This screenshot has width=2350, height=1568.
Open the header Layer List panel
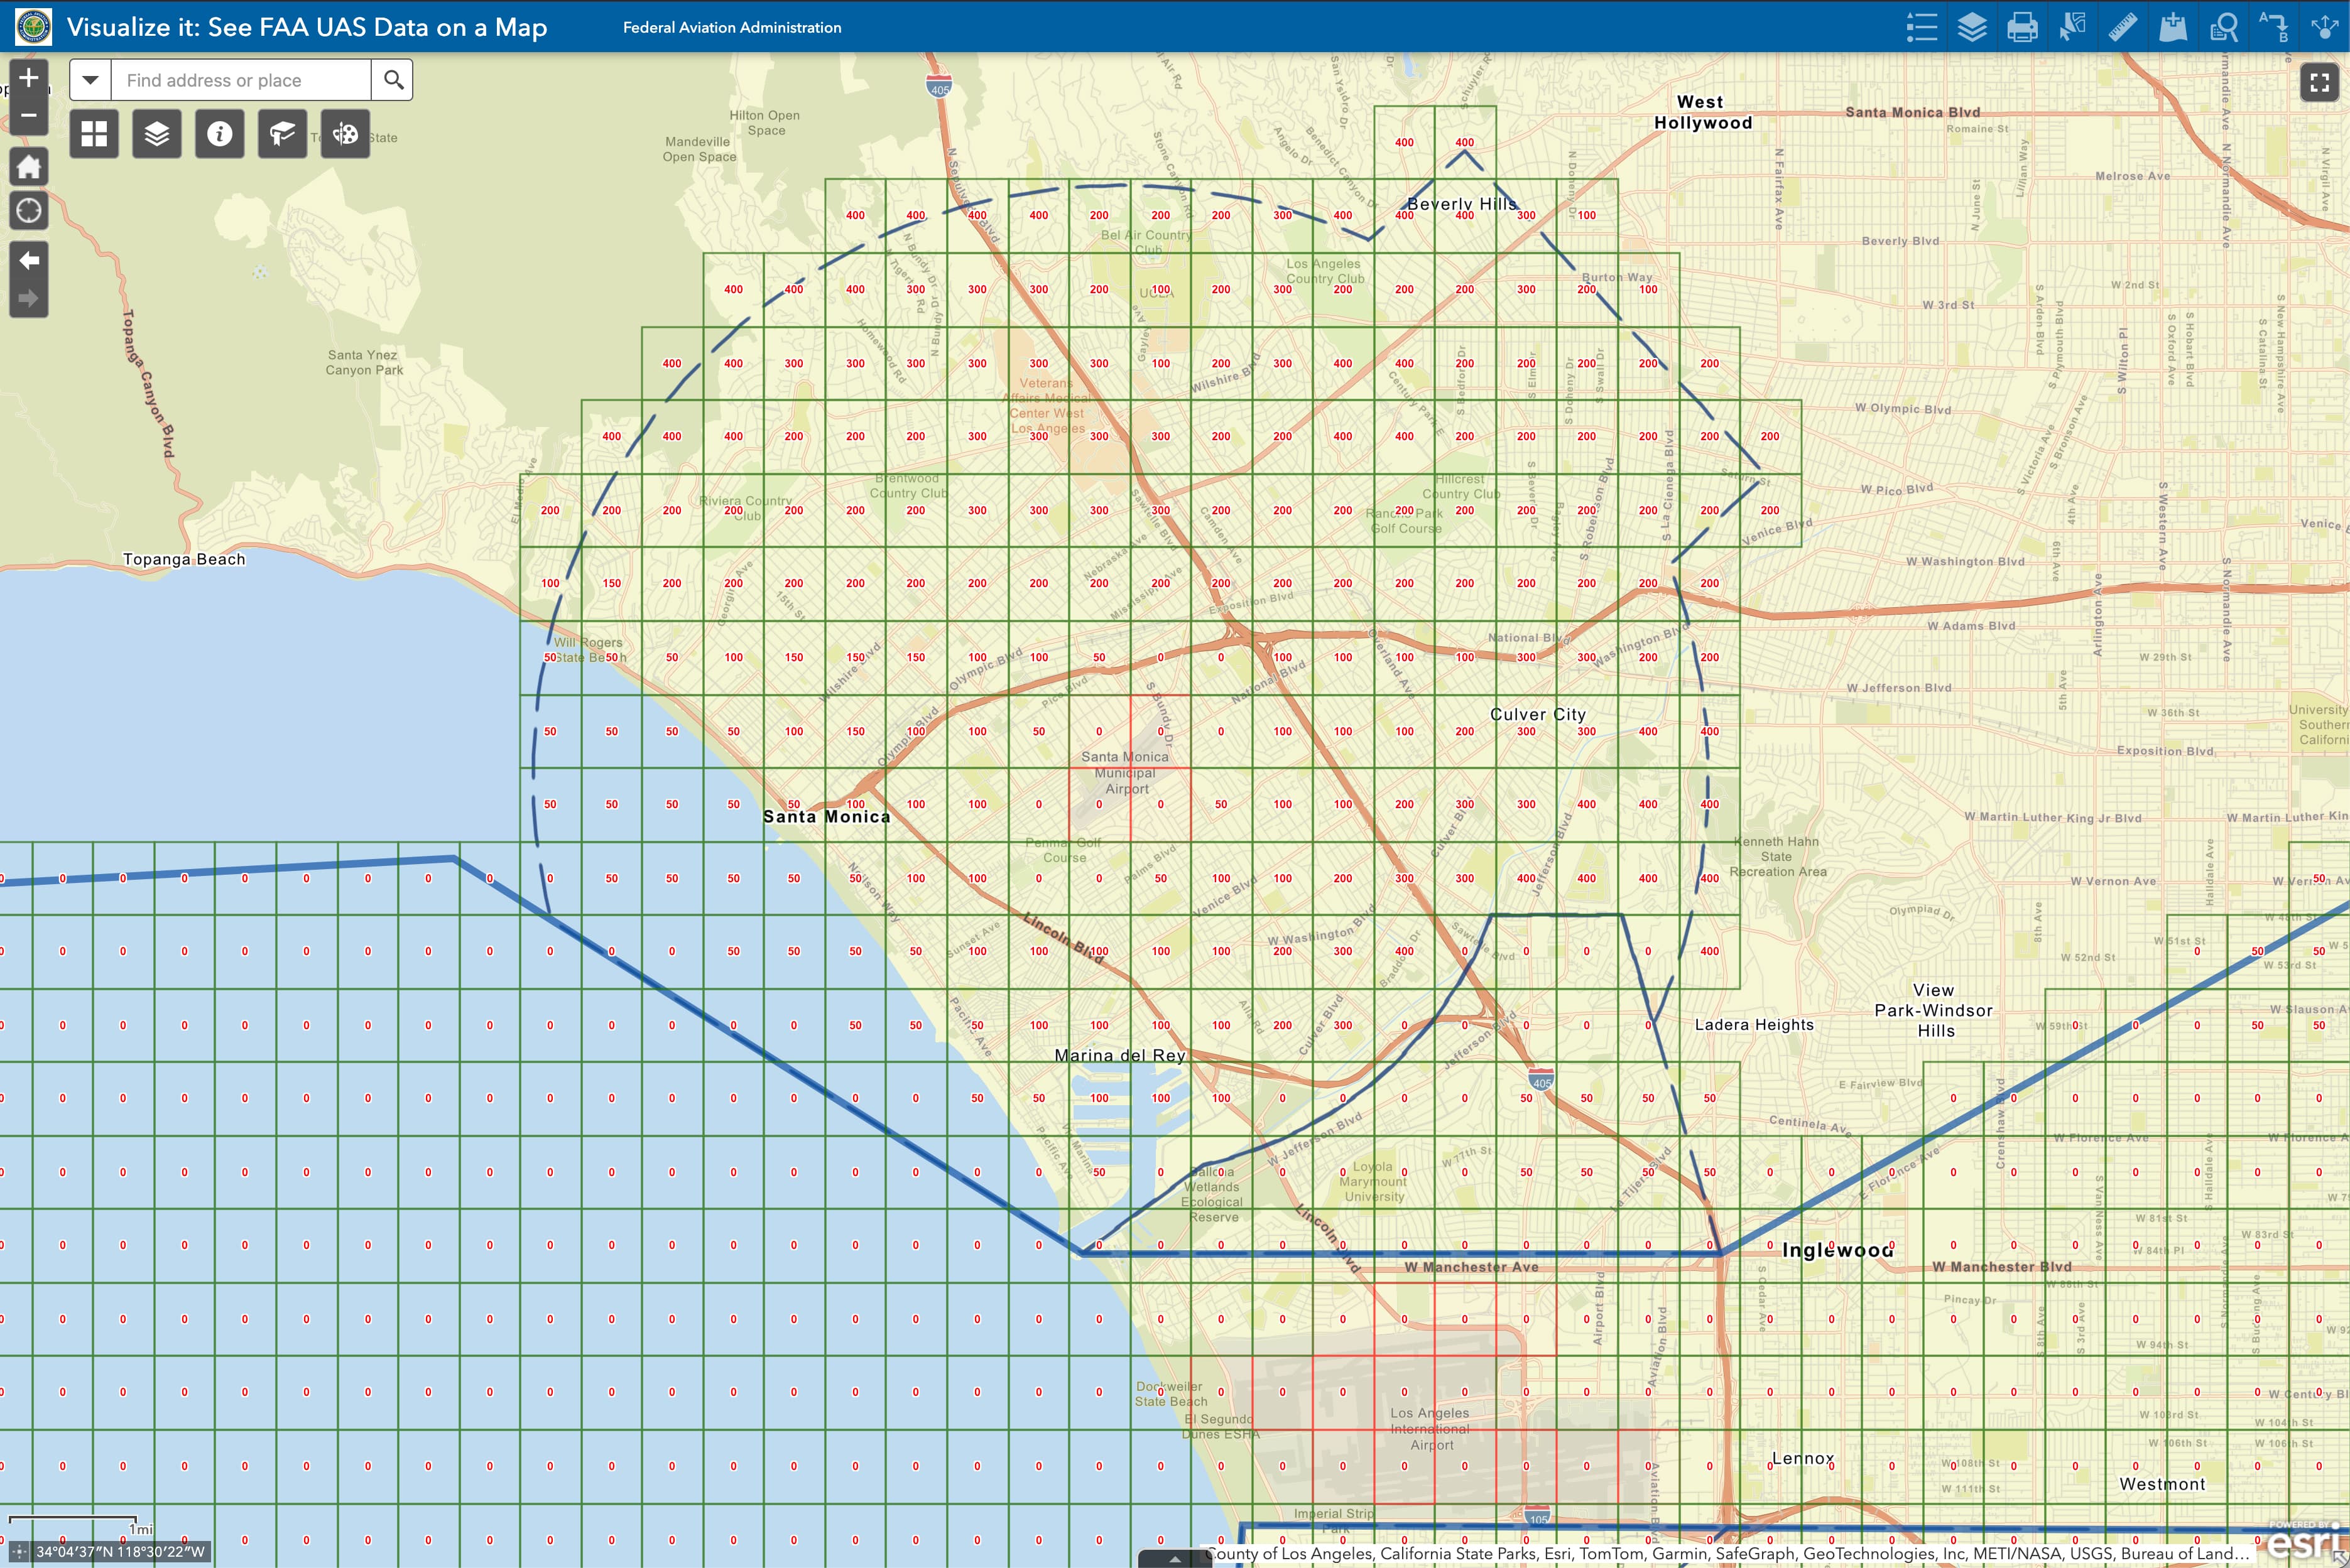(1972, 27)
